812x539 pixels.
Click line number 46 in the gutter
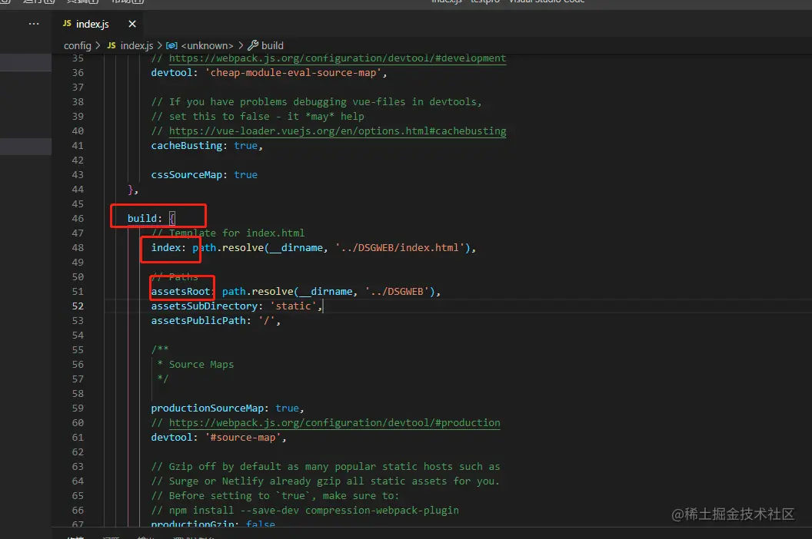pyautogui.click(x=78, y=218)
